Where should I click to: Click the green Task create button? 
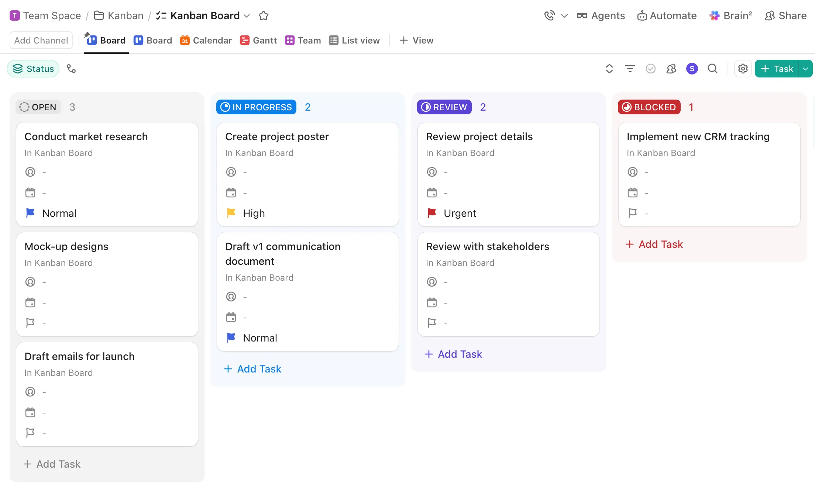pyautogui.click(x=777, y=69)
